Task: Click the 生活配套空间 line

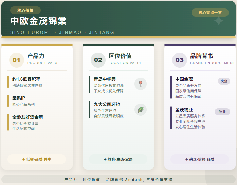Action: pos(23,129)
